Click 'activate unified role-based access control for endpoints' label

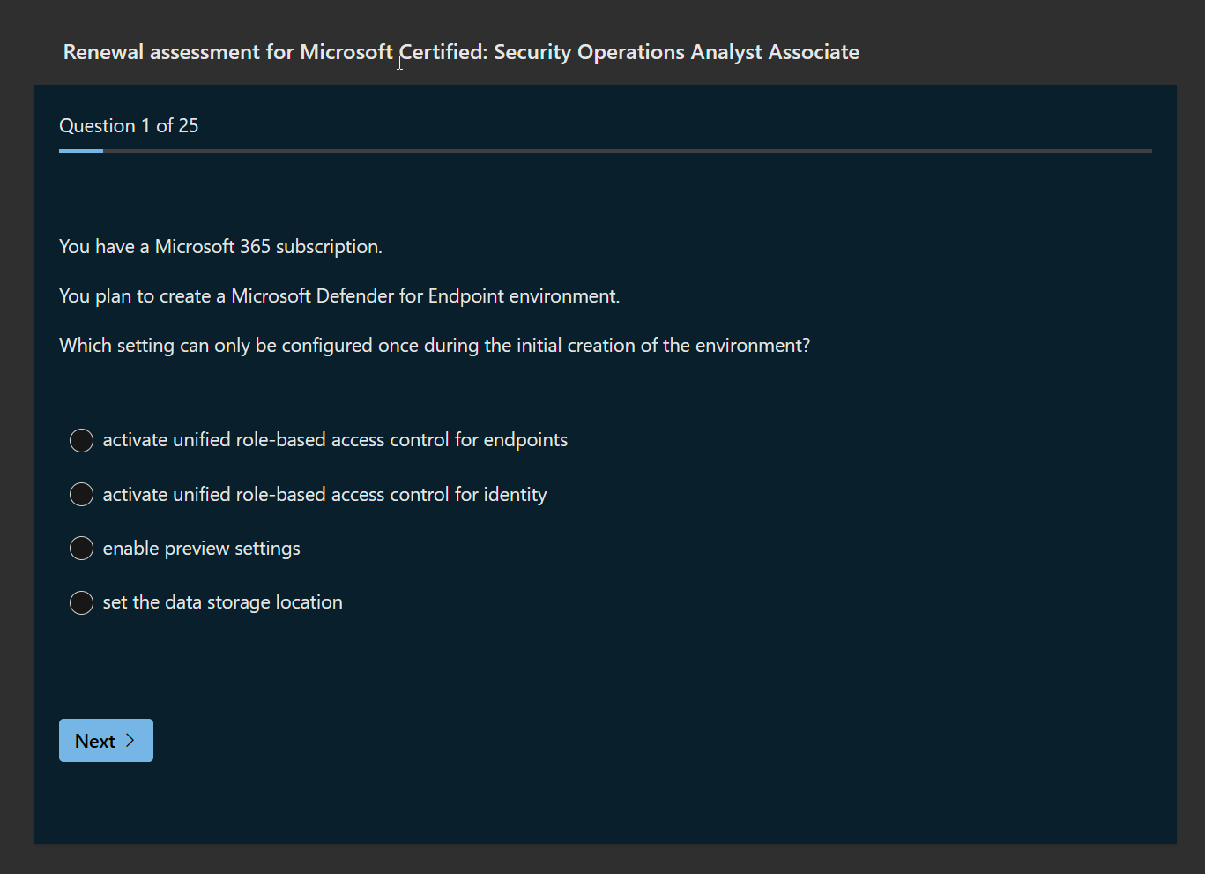(335, 440)
